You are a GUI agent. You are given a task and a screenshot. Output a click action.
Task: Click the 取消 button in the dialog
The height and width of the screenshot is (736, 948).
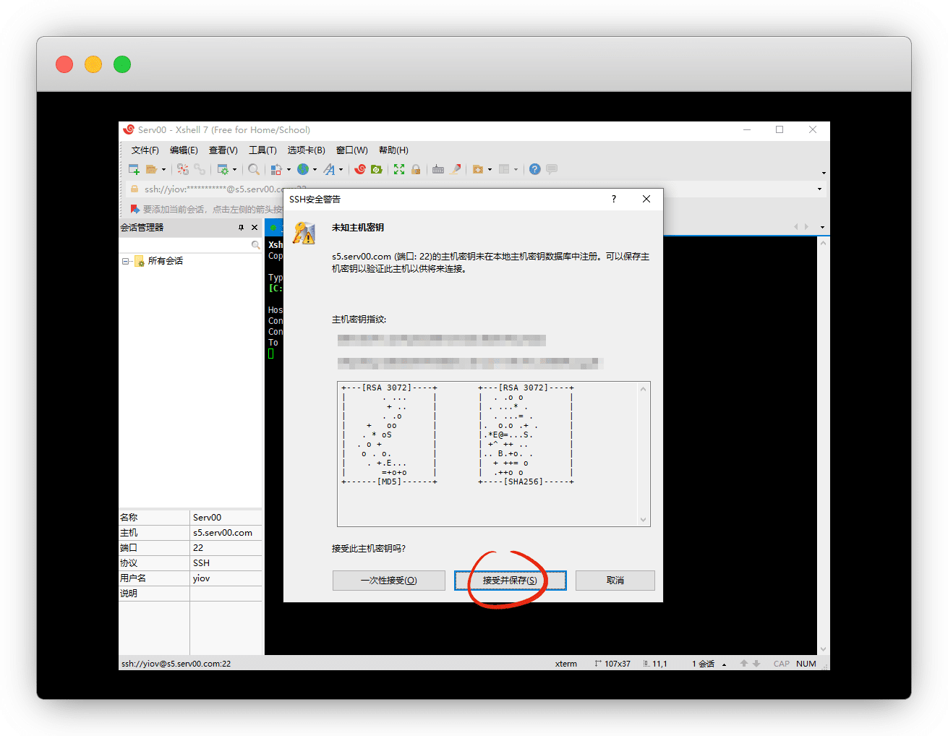[x=615, y=581]
